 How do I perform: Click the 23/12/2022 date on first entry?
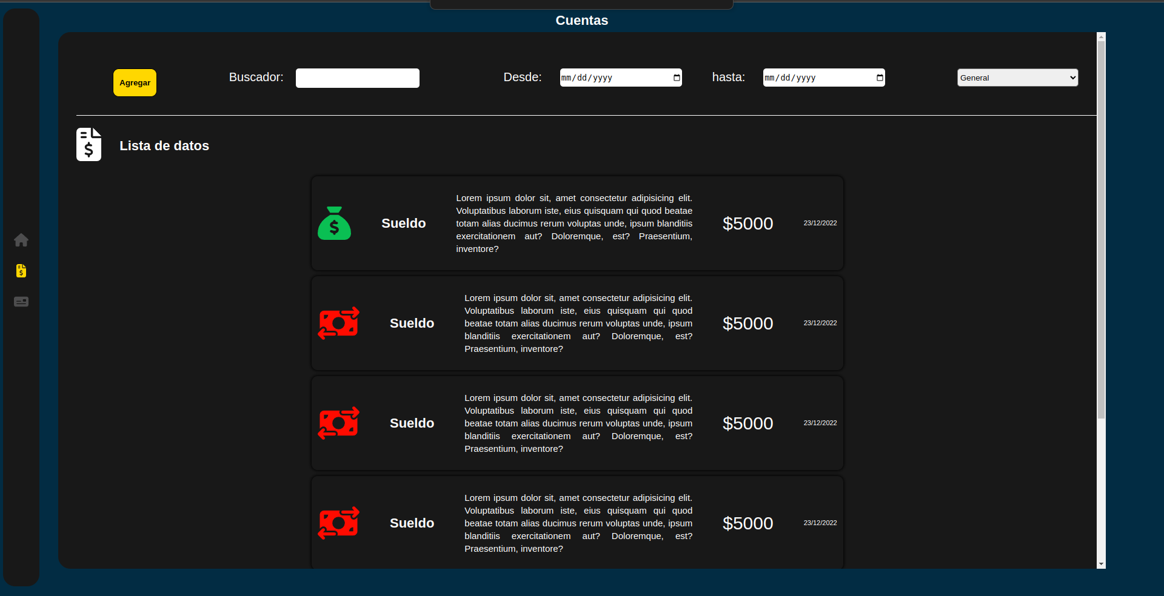point(820,223)
